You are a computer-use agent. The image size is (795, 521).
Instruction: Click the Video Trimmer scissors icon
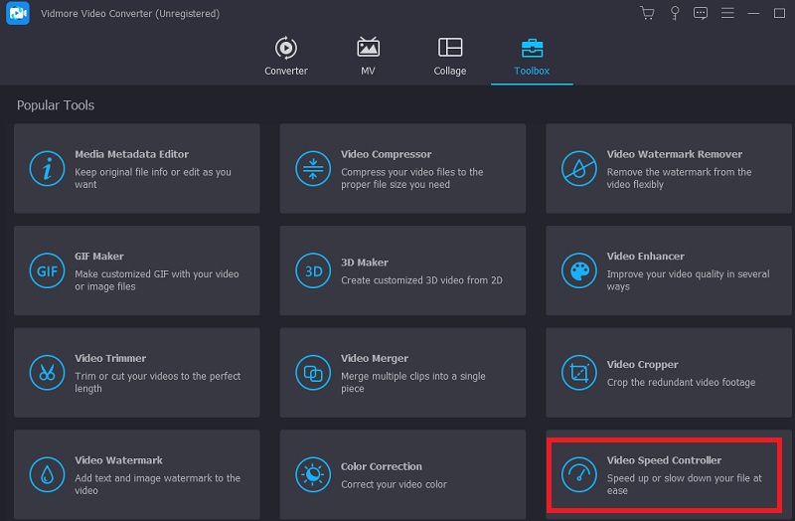click(x=47, y=373)
